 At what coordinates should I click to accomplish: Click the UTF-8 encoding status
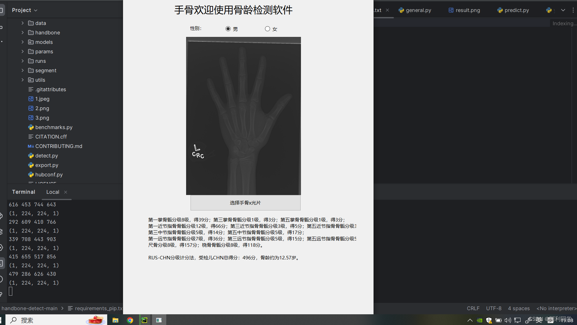click(494, 308)
